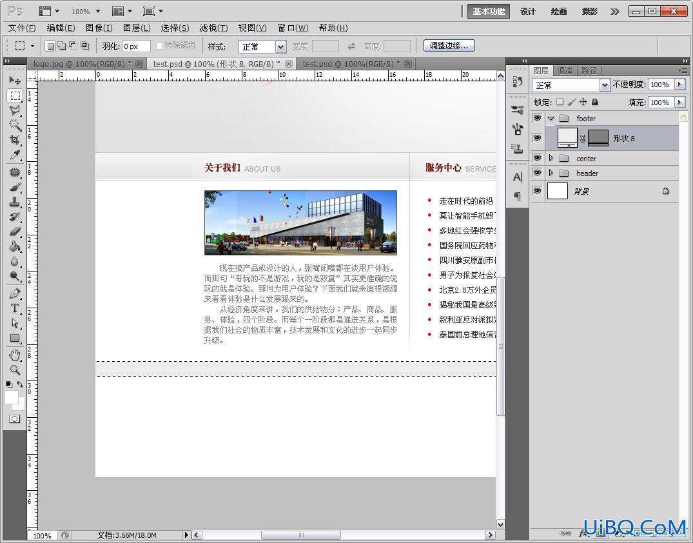Screen dimensions: 693x543
Task: Select the History Brush tool
Action: (x=15, y=217)
